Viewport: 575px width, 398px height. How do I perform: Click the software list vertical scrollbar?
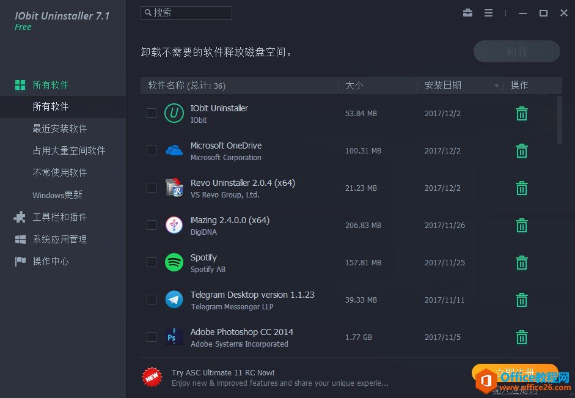(559, 120)
